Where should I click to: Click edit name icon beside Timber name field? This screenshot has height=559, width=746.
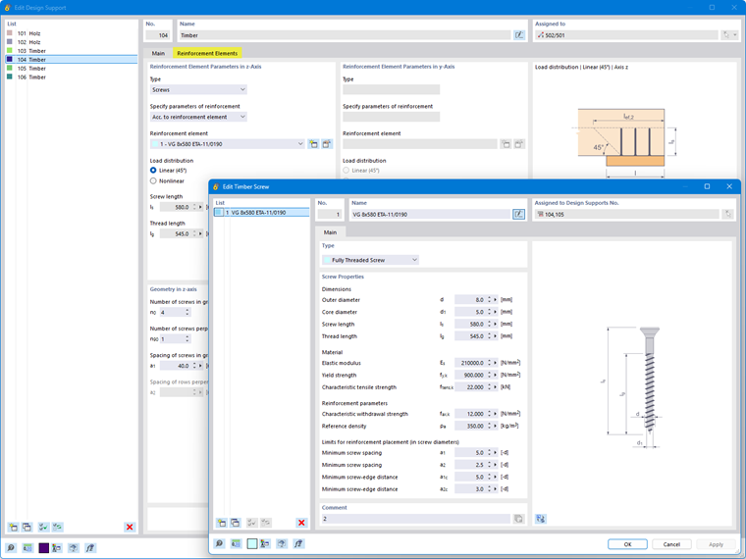pyautogui.click(x=519, y=35)
